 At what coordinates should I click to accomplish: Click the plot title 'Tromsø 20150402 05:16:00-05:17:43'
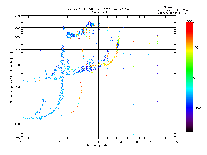pyautogui.click(x=98, y=9)
